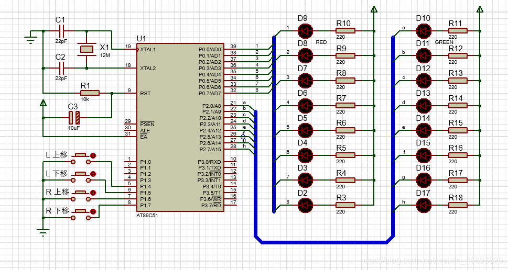This screenshot has height=270, width=508.
Task: Select the C2 22pF capacitor
Action: [x=61, y=68]
